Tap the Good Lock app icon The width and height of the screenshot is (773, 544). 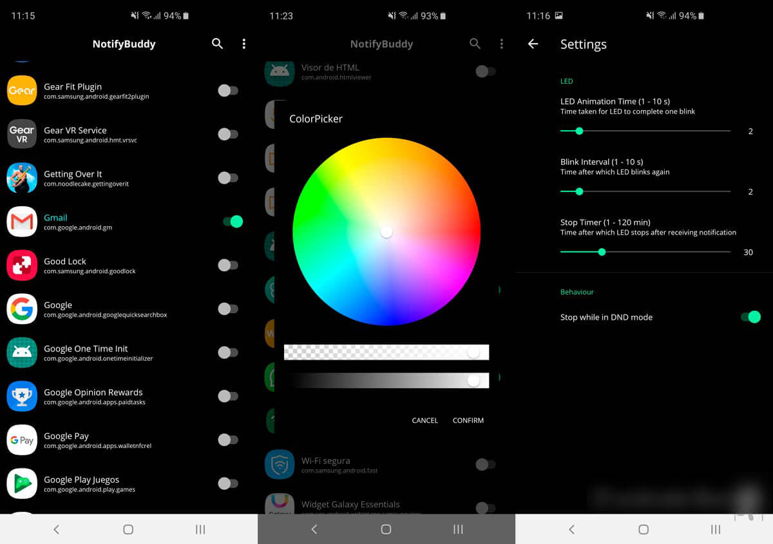[x=22, y=266]
